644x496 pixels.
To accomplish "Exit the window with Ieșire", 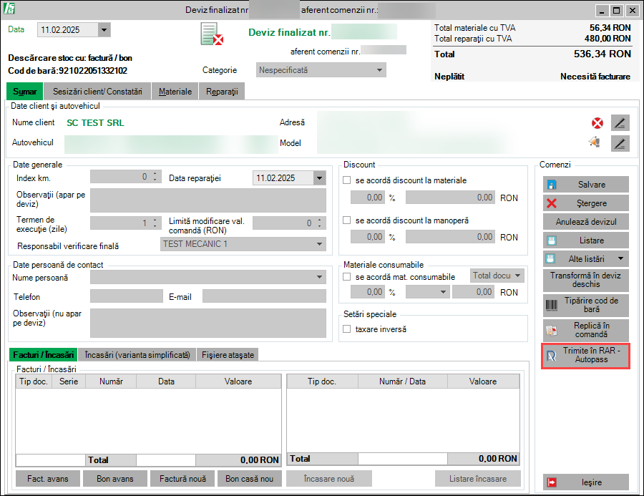I will coord(586,482).
